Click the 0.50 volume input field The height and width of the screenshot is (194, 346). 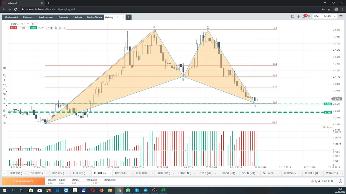point(24,28)
